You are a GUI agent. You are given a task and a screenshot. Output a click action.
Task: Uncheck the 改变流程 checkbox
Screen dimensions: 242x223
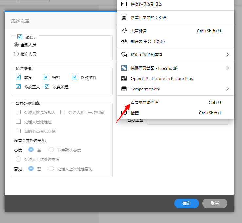[x=47, y=87]
